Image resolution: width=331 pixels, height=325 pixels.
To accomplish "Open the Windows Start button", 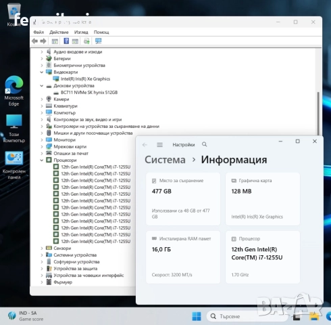I will tap(197, 316).
